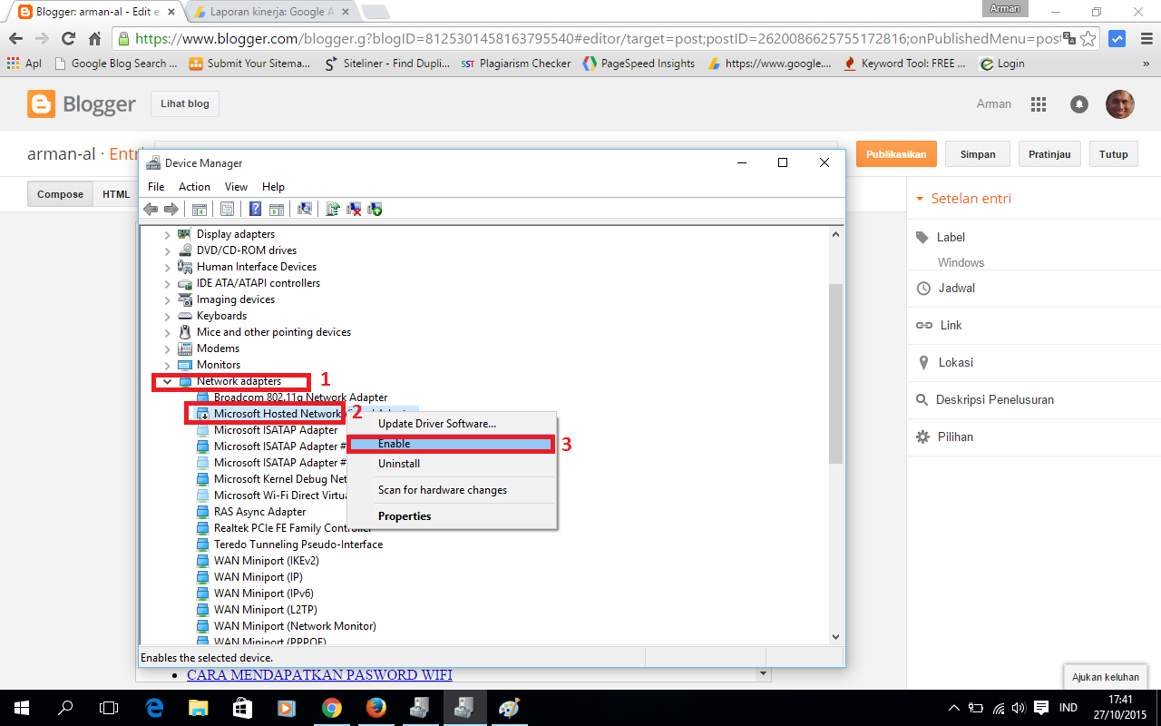
Task: Click the Forward arrow in Device Manager toolbar
Action: 171,210
